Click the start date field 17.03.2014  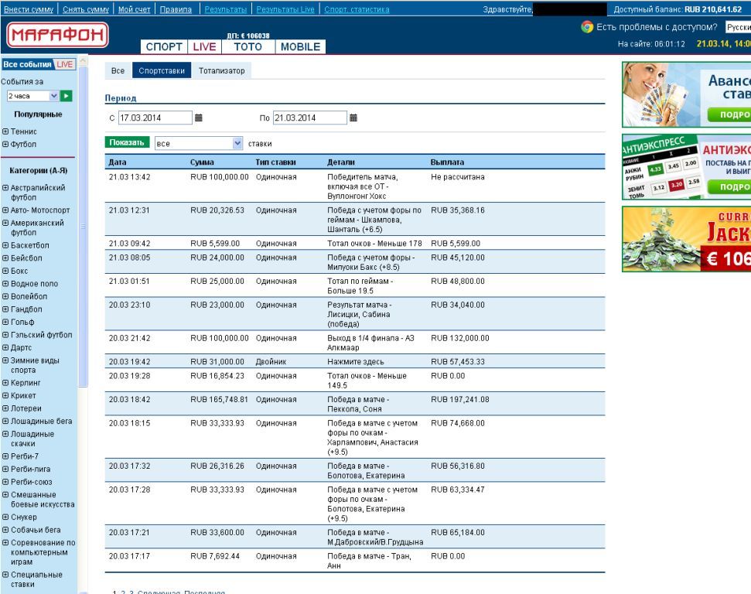(x=155, y=118)
